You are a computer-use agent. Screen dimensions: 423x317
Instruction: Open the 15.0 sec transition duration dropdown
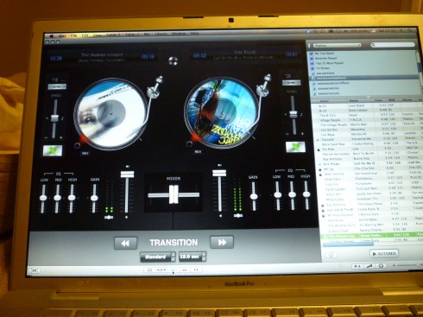[x=193, y=257]
